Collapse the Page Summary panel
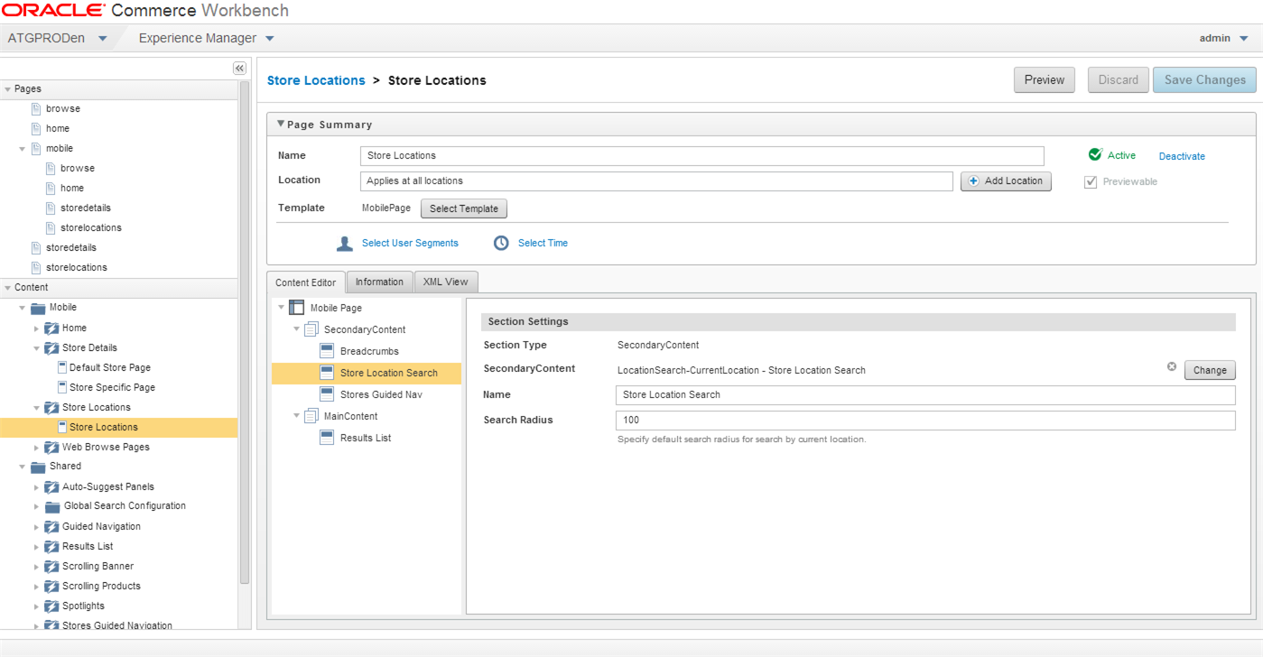This screenshot has height=657, width=1263. pyautogui.click(x=281, y=124)
